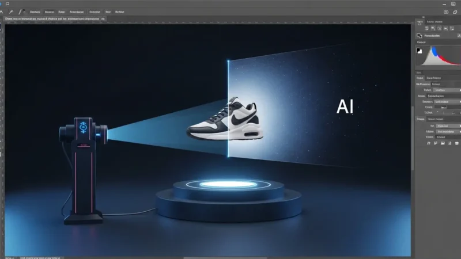This screenshot has width=461, height=259.
Task: Click the horizontal scrollbar below the canvas
Action: tap(225, 258)
